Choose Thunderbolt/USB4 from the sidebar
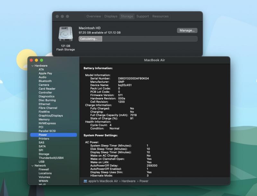The image size is (257, 196). (x=51, y=158)
